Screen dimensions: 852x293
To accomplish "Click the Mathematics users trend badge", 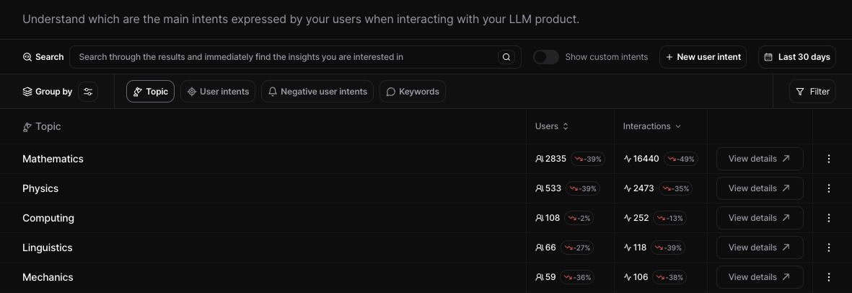I will pyautogui.click(x=588, y=159).
